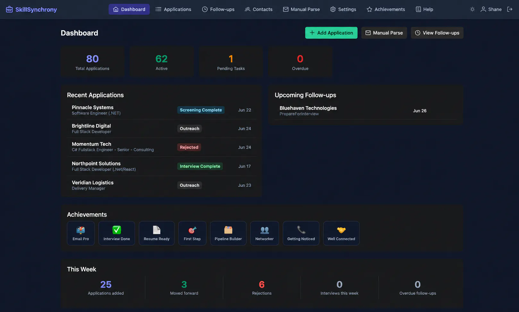Click the View Follow-ups button
The width and height of the screenshot is (519, 312).
tap(437, 33)
